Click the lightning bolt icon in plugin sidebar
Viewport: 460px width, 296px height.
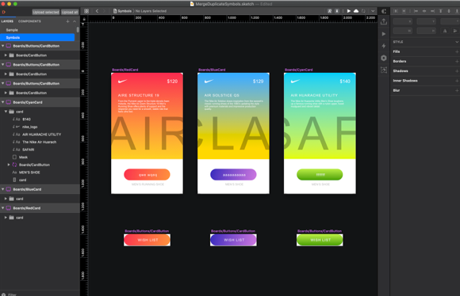click(x=384, y=46)
